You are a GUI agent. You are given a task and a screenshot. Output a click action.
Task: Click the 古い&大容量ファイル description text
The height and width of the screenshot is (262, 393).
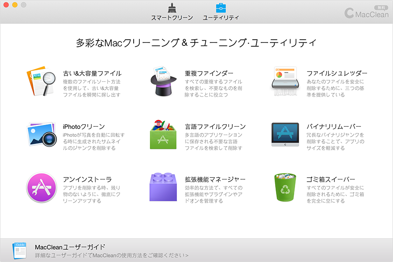92,88
